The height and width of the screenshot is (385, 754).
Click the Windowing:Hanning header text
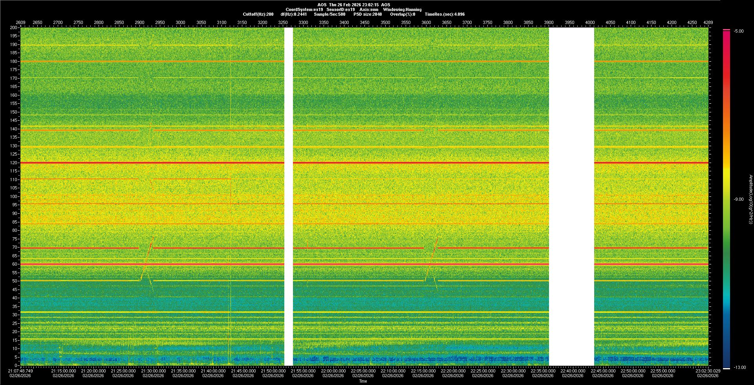pos(402,9)
